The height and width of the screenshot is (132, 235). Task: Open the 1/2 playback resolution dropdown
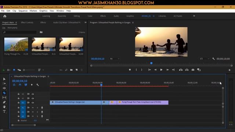205,59
